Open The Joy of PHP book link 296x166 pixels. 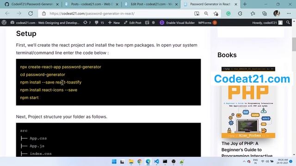(247, 149)
